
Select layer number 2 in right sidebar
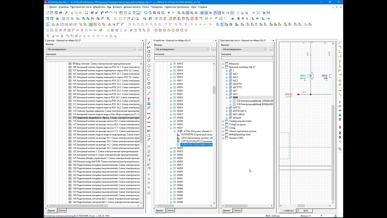coord(340,133)
